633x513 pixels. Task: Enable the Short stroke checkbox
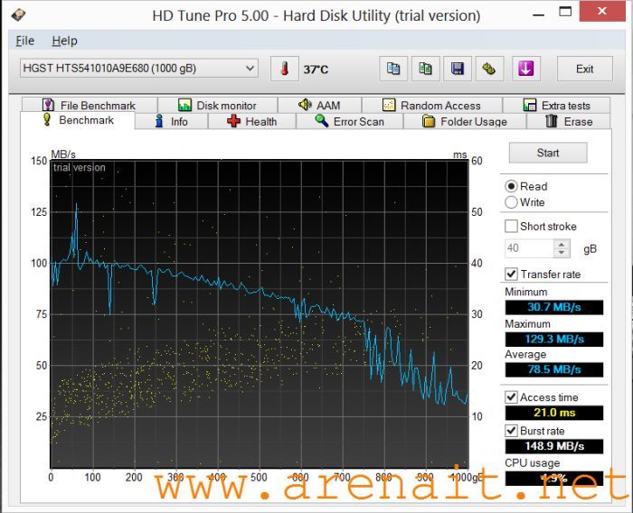[512, 227]
